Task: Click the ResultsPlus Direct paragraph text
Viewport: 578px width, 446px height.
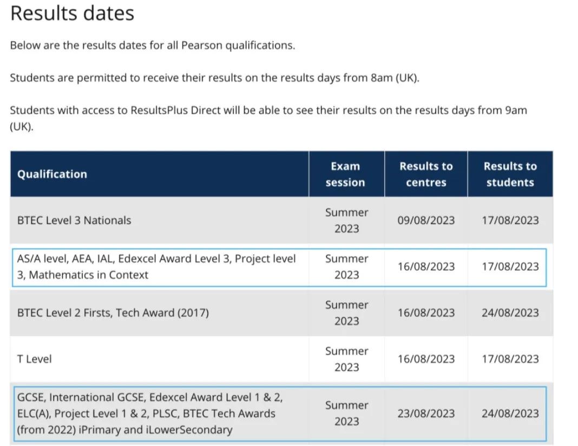Action: pos(268,118)
